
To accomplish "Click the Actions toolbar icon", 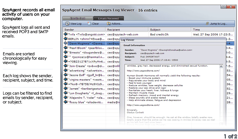I will click(109, 23).
